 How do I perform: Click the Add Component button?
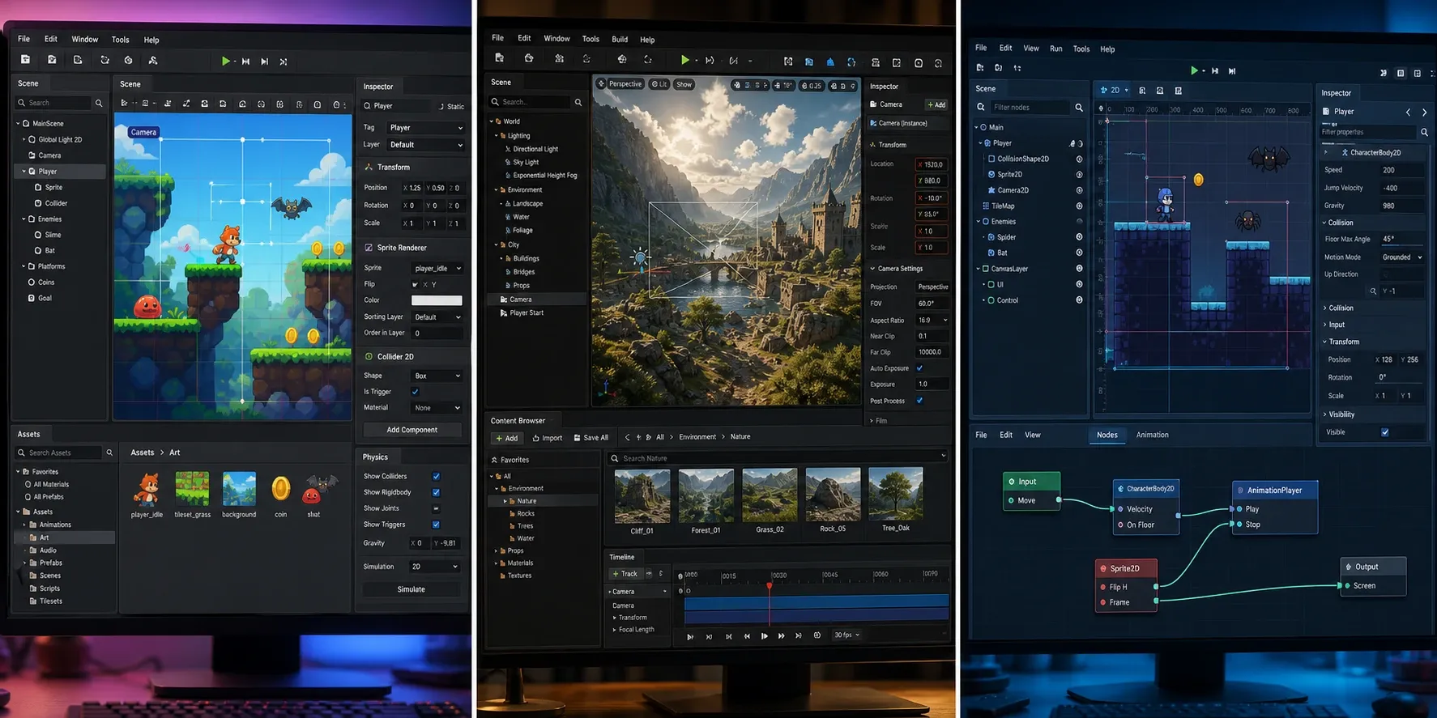click(412, 430)
